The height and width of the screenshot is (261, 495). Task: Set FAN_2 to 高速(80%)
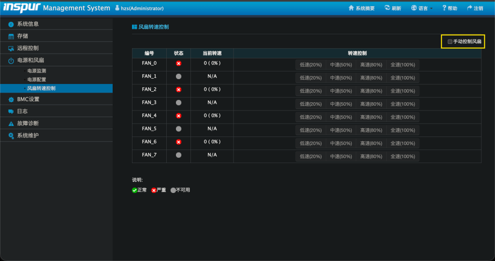coord(371,91)
